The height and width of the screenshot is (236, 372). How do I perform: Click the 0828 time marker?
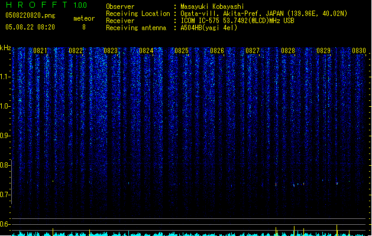tap(288, 51)
